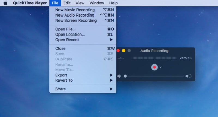218x117 pixels.
Task: Open the View menu
Action: (80, 3)
